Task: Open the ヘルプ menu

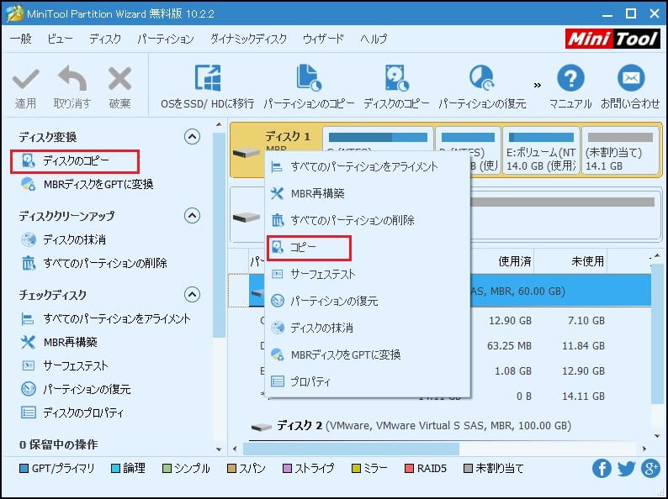Action: tap(374, 39)
